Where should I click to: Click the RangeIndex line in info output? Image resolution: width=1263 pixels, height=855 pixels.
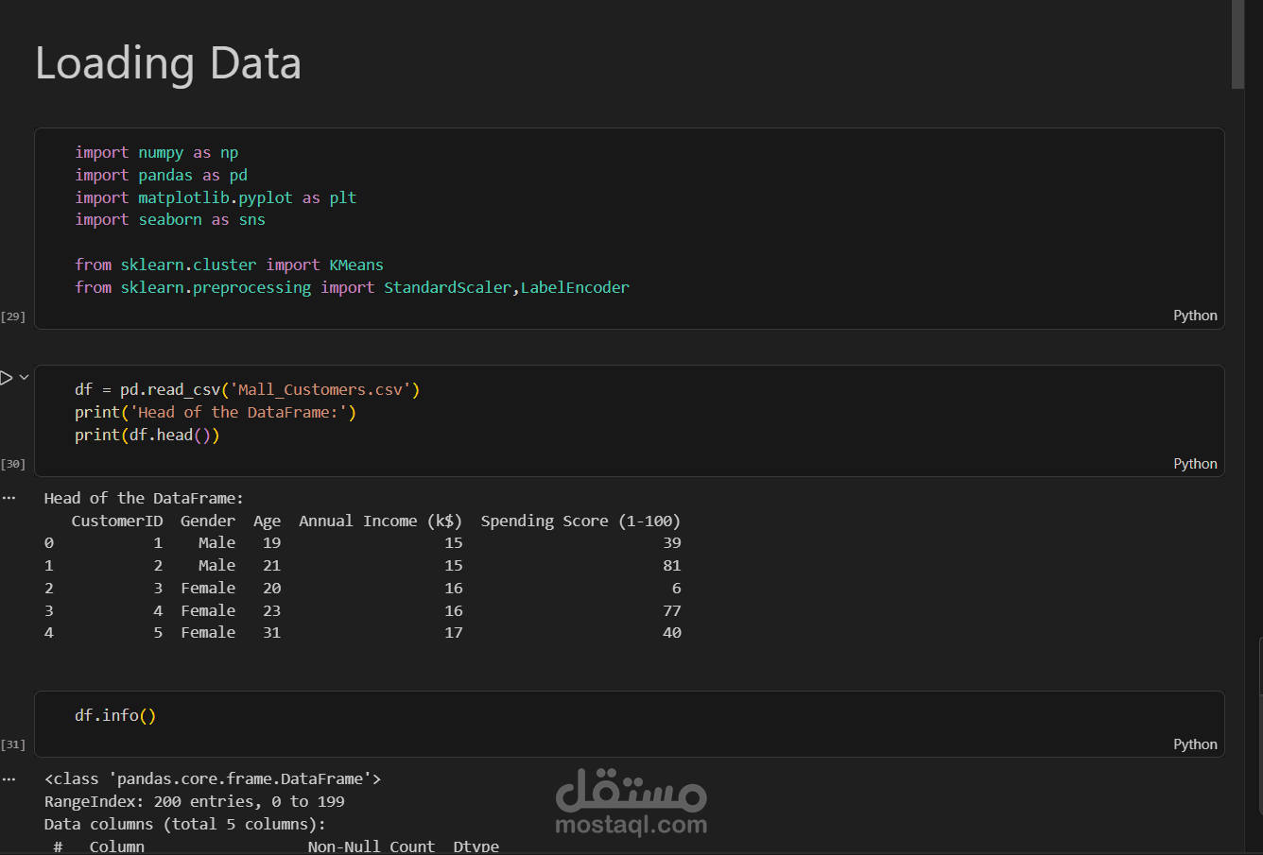(194, 802)
